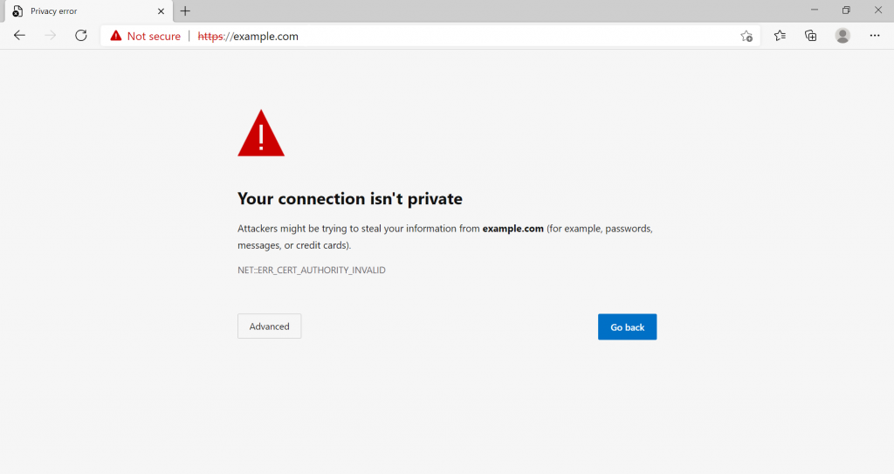
Task: Click the blue Go back button
Action: [627, 326]
